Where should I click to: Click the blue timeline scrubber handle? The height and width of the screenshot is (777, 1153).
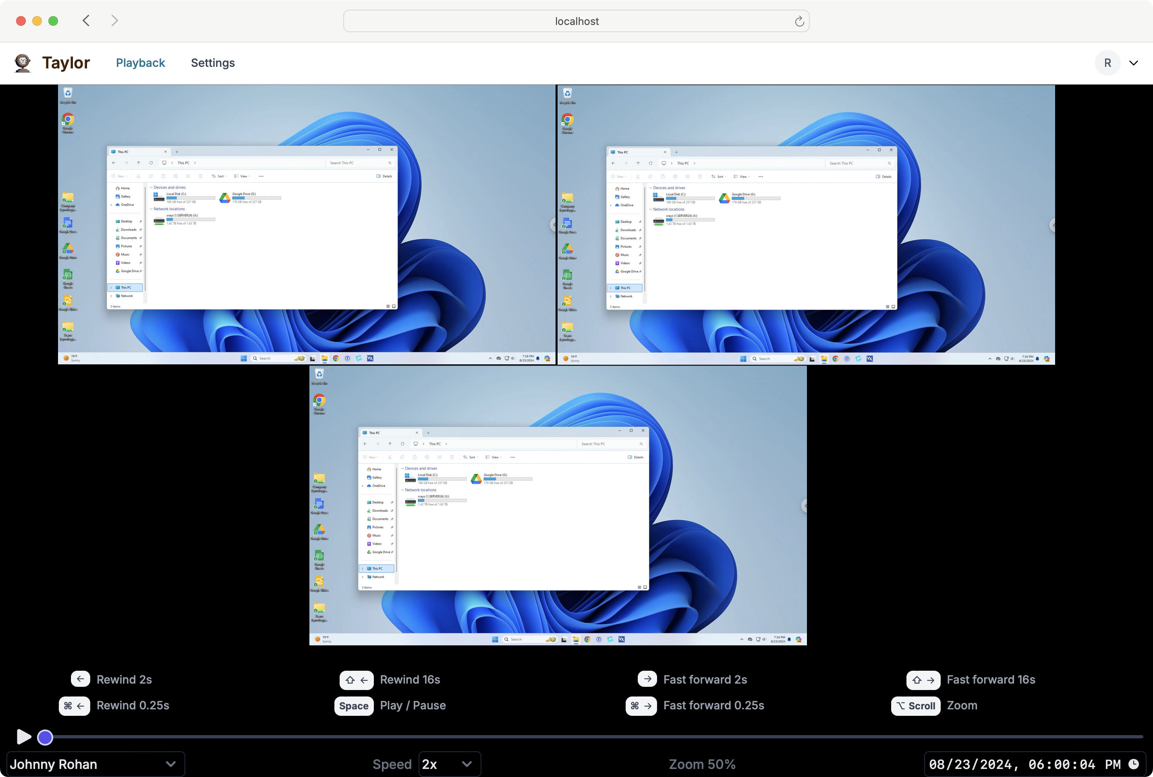pyautogui.click(x=45, y=738)
